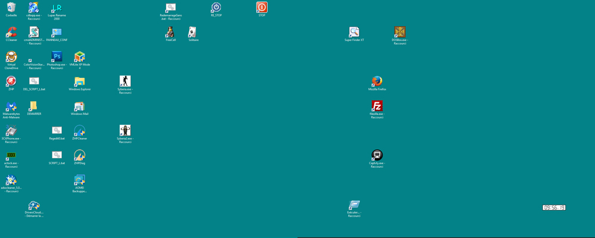Select the AOMEI Backupper icon
Screen dimensions: 595x238
(x=80, y=180)
